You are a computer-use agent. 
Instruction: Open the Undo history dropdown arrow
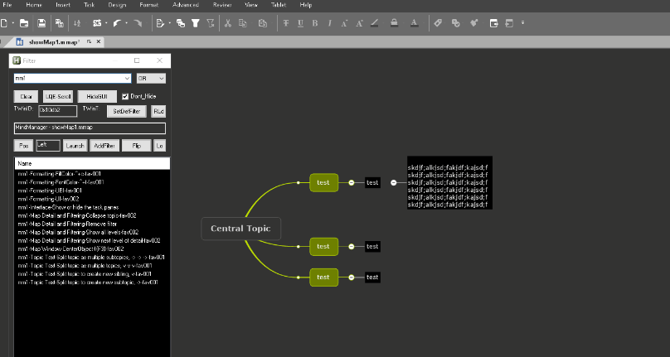pos(127,23)
